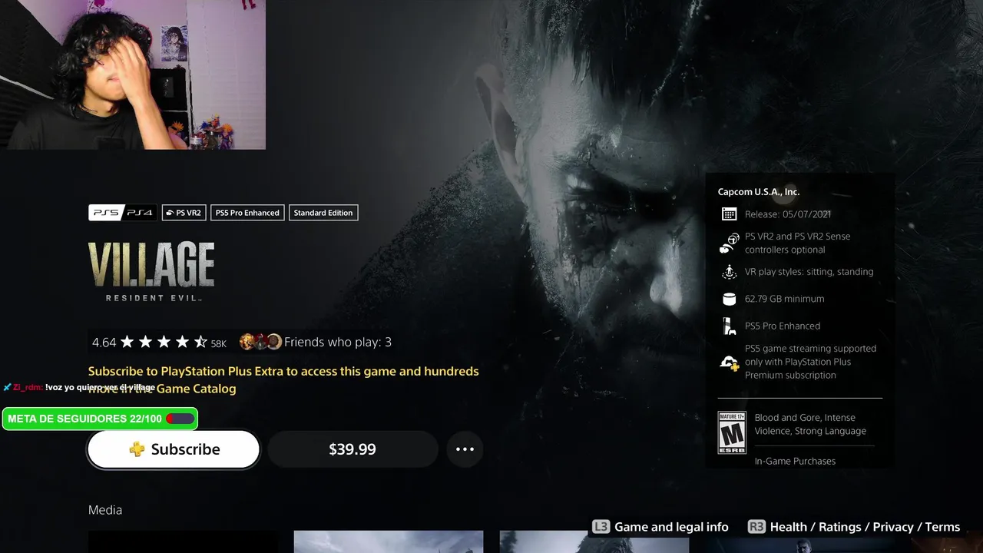Screen dimensions: 983x553
Task: Click the follower goal red progress bar
Action: click(x=180, y=419)
